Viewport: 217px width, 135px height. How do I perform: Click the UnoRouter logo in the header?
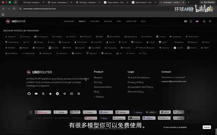tap(16, 21)
